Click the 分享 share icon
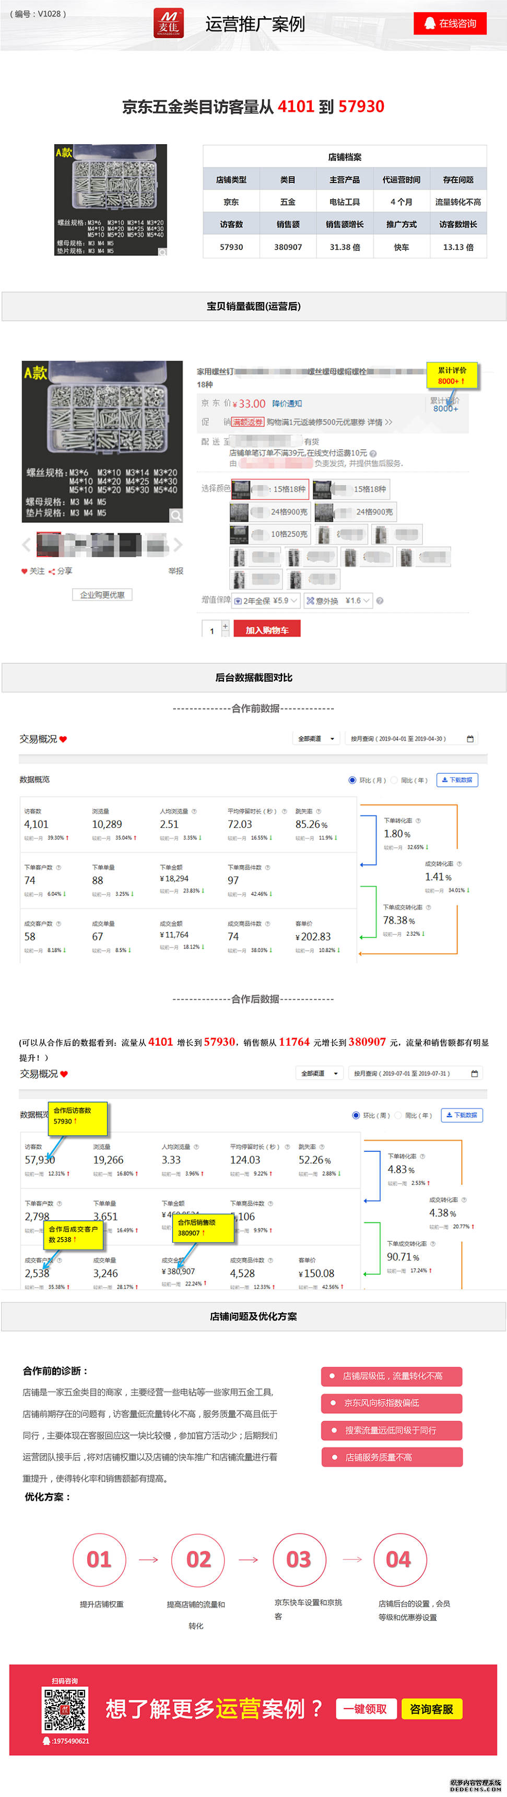The height and width of the screenshot is (1797, 507). click(x=52, y=571)
